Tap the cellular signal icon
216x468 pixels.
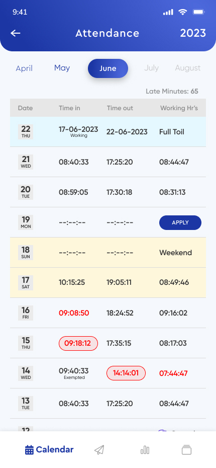[x=168, y=12]
